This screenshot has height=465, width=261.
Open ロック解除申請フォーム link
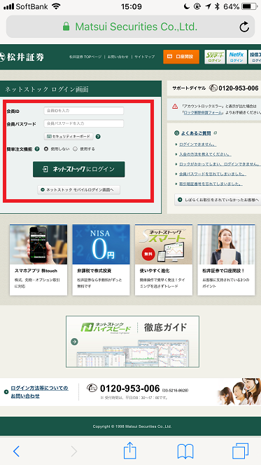(x=203, y=113)
